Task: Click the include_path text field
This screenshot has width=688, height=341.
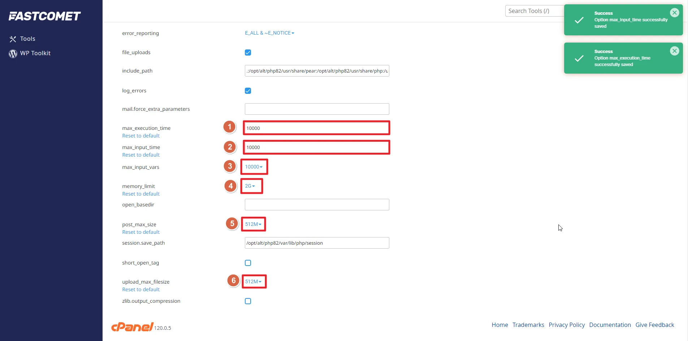Action: pyautogui.click(x=317, y=71)
